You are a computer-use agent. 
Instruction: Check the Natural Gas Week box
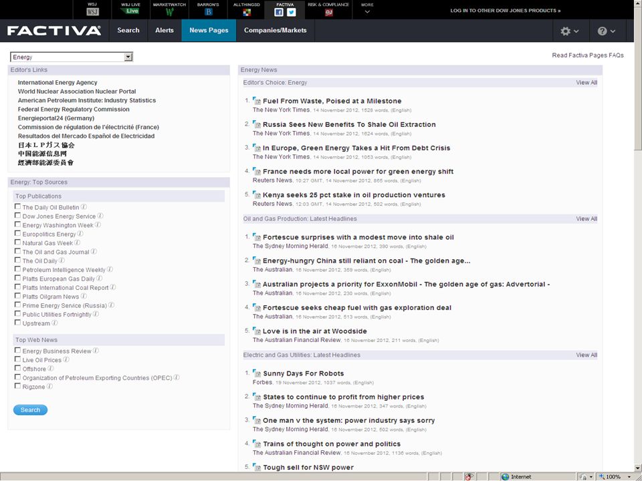pyautogui.click(x=17, y=242)
